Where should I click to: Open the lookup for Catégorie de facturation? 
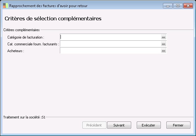(x=164, y=37)
